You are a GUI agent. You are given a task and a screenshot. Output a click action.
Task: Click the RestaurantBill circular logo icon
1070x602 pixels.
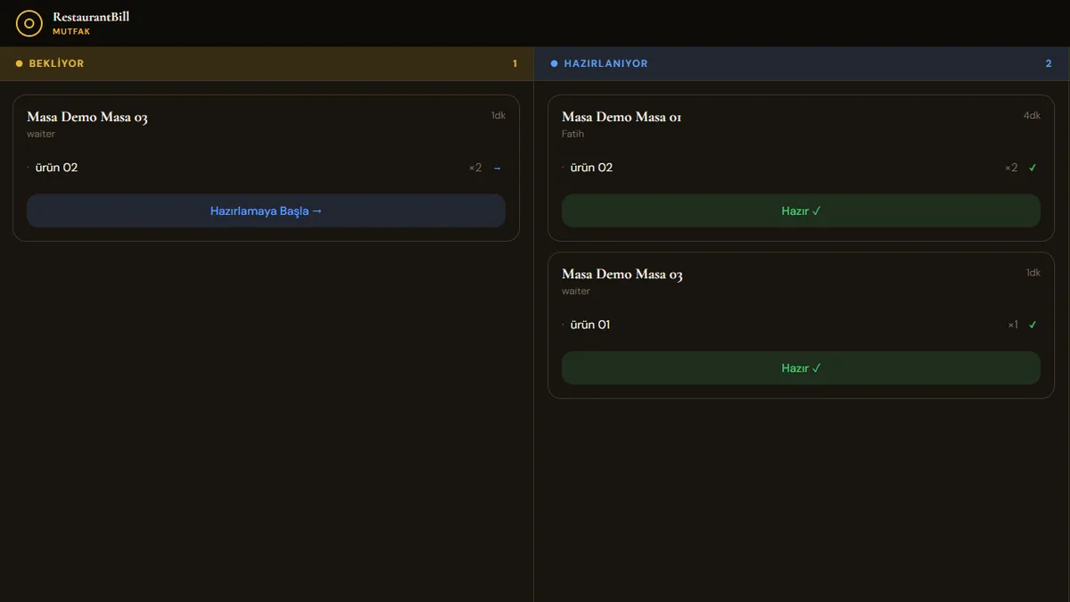pos(29,23)
